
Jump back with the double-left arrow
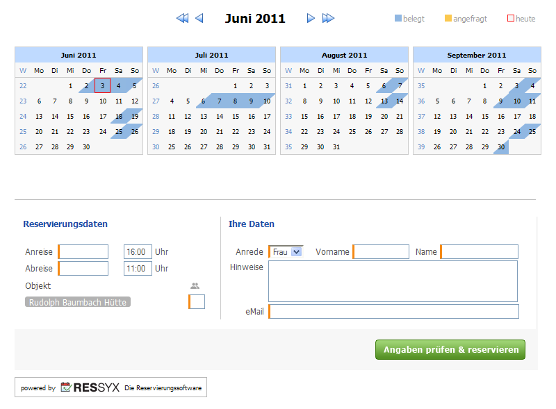click(182, 19)
